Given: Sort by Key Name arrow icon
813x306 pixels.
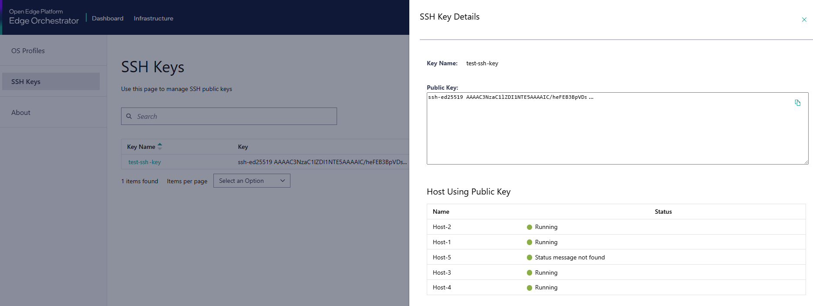Looking at the screenshot, I should (160, 146).
